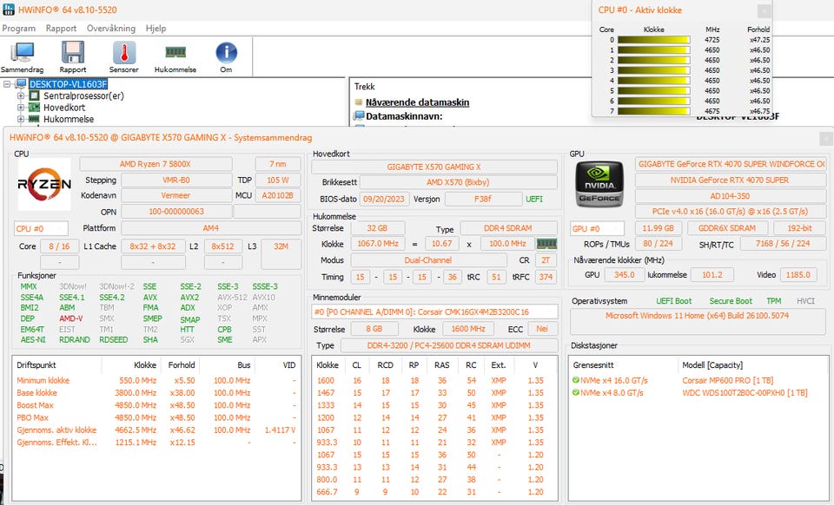Click the Rapport floppy disk icon
Viewport: 834px width, 505px height.
click(x=73, y=56)
